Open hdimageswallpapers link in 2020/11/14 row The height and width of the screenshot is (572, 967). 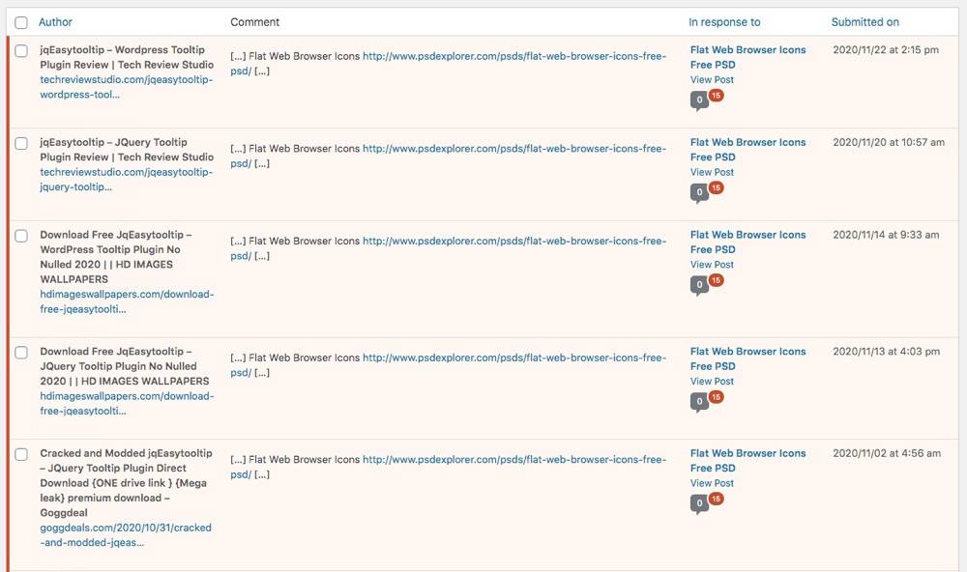(x=127, y=301)
